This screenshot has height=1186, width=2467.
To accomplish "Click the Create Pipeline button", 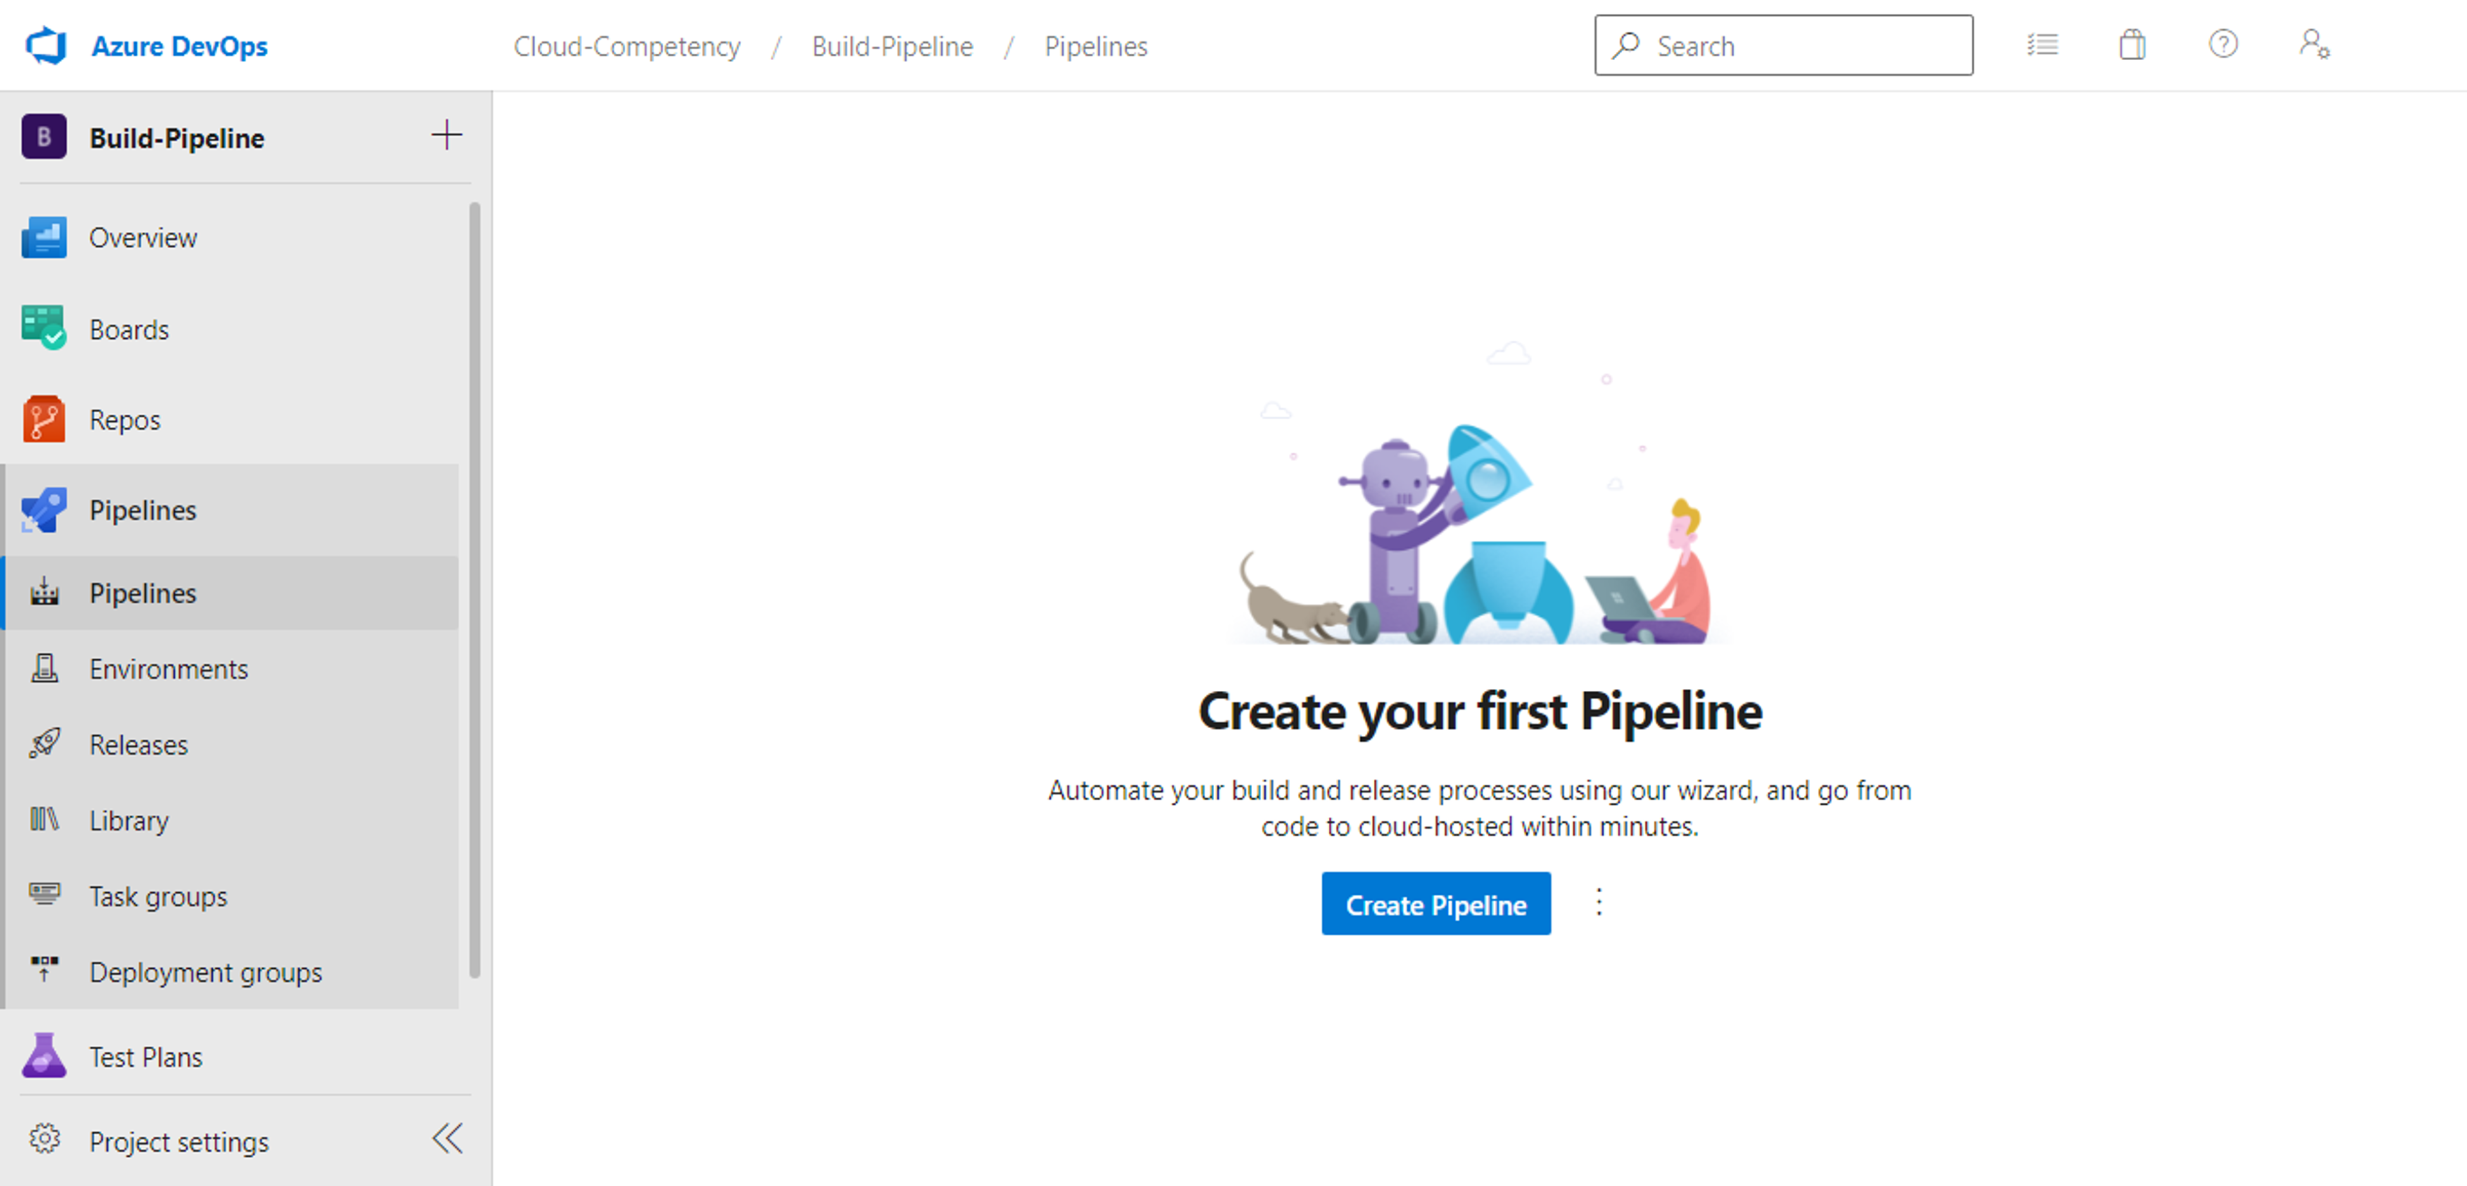I will tap(1436, 904).
